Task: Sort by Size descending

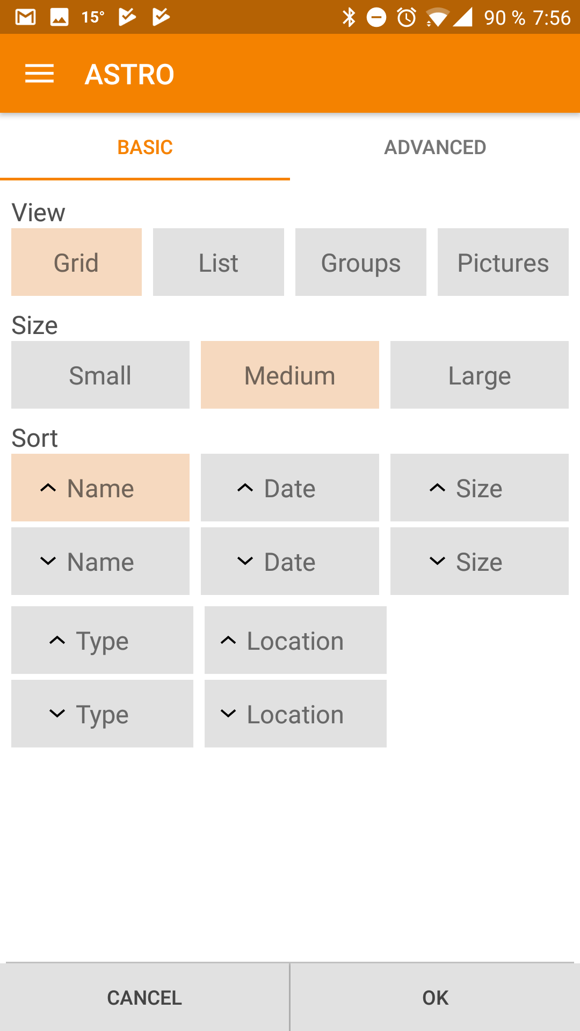Action: pos(480,561)
